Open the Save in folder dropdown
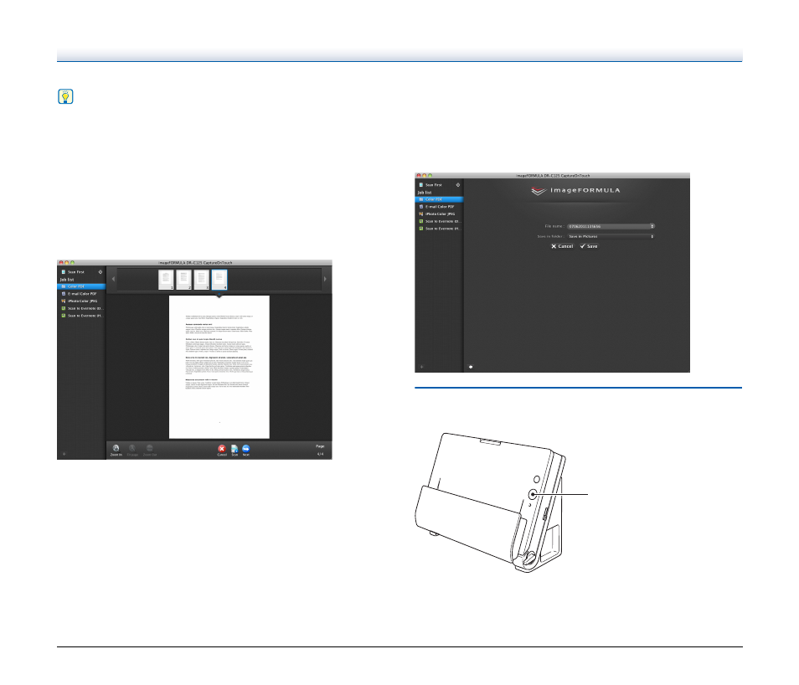Image resolution: width=799 pixels, height=685 pixels. point(611,236)
